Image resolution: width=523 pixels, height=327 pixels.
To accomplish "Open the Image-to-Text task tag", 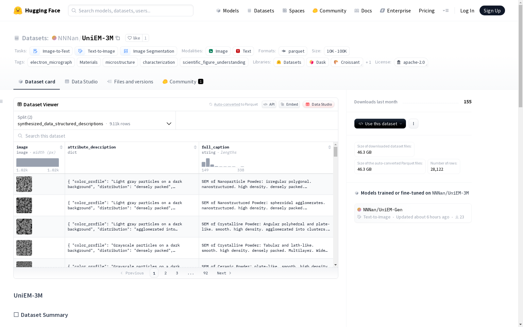I will point(51,51).
